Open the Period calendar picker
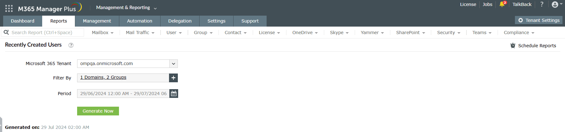This screenshot has width=565, height=132. pyautogui.click(x=174, y=94)
